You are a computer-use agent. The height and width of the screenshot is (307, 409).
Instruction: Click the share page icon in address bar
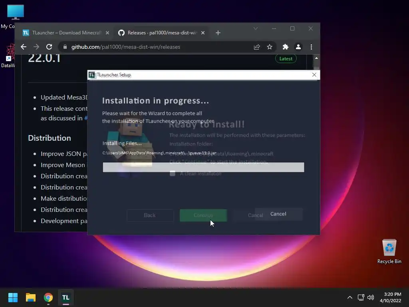pos(257,47)
